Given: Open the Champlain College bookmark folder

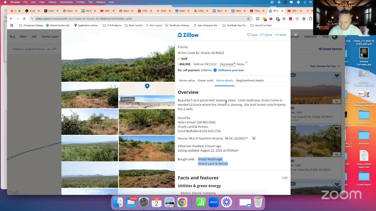Looking at the screenshot, I should 31,25.
